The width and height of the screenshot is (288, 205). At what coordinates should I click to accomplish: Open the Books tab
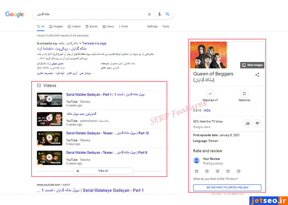tap(91, 27)
